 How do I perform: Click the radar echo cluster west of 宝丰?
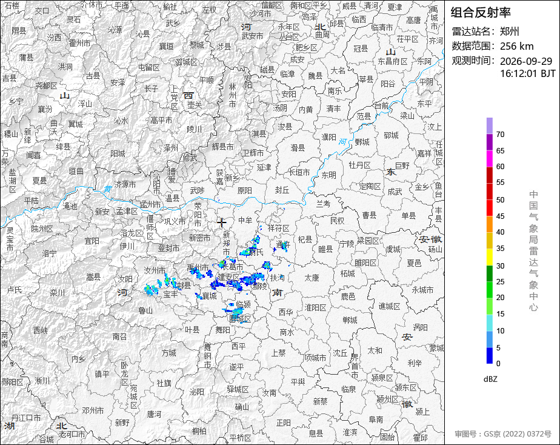pos(152,289)
